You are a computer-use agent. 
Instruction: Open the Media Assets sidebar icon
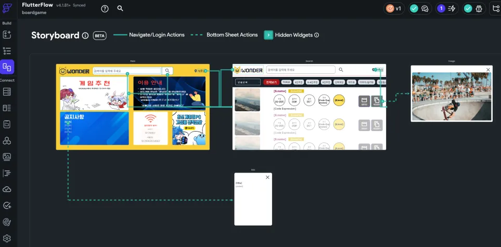coord(7,157)
